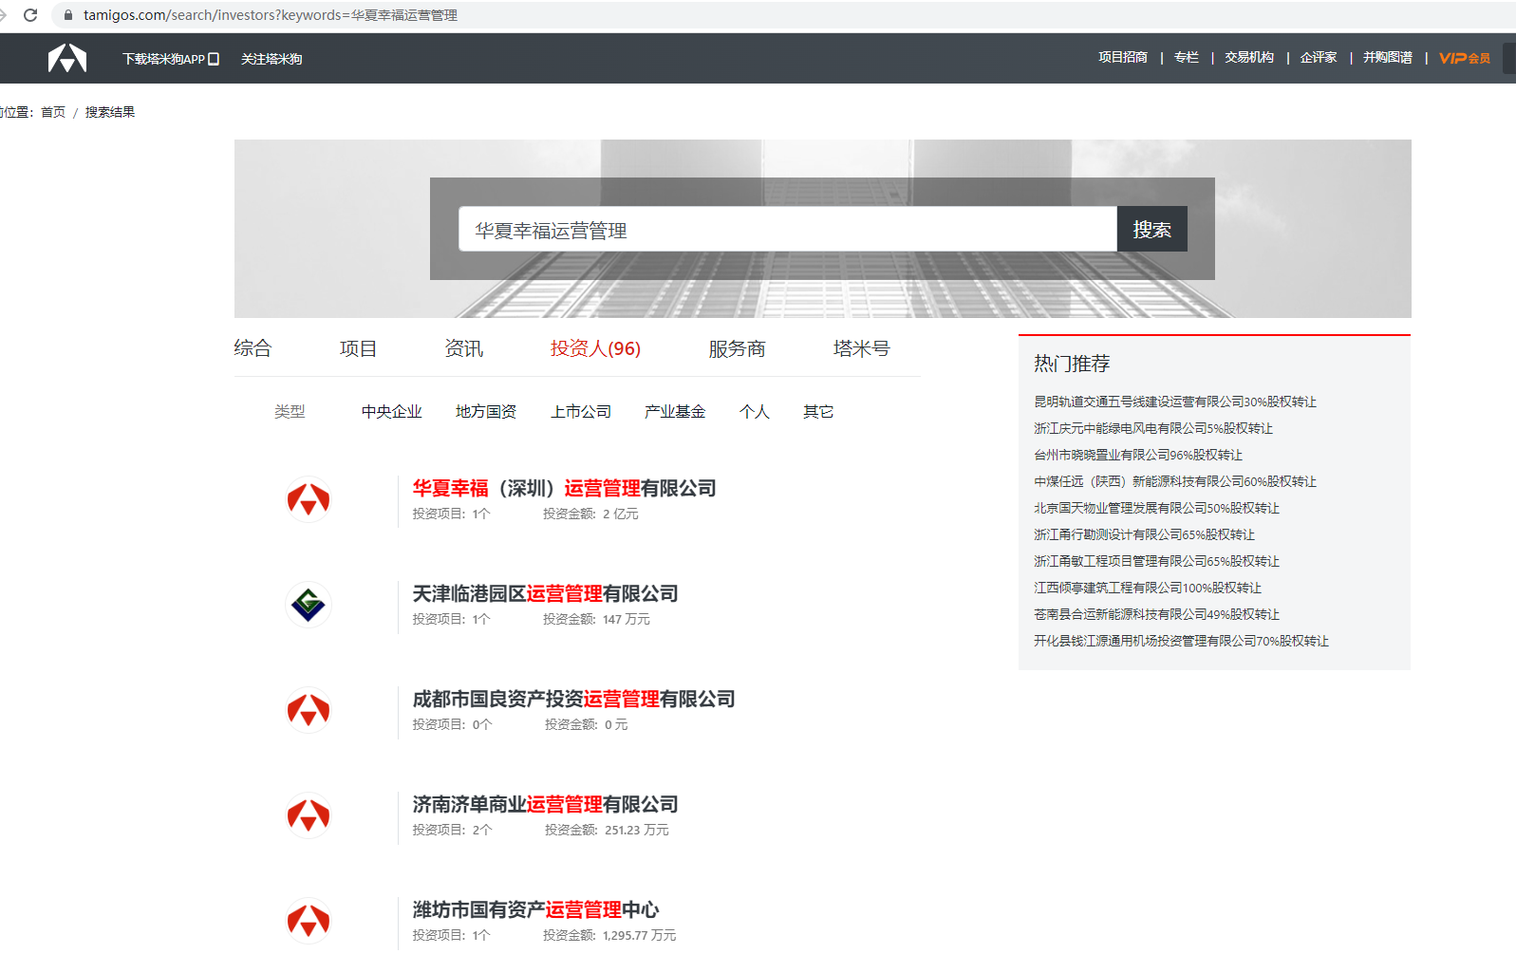This screenshot has width=1516, height=954.
Task: Go to 首页 breadcrumb
Action: [53, 112]
